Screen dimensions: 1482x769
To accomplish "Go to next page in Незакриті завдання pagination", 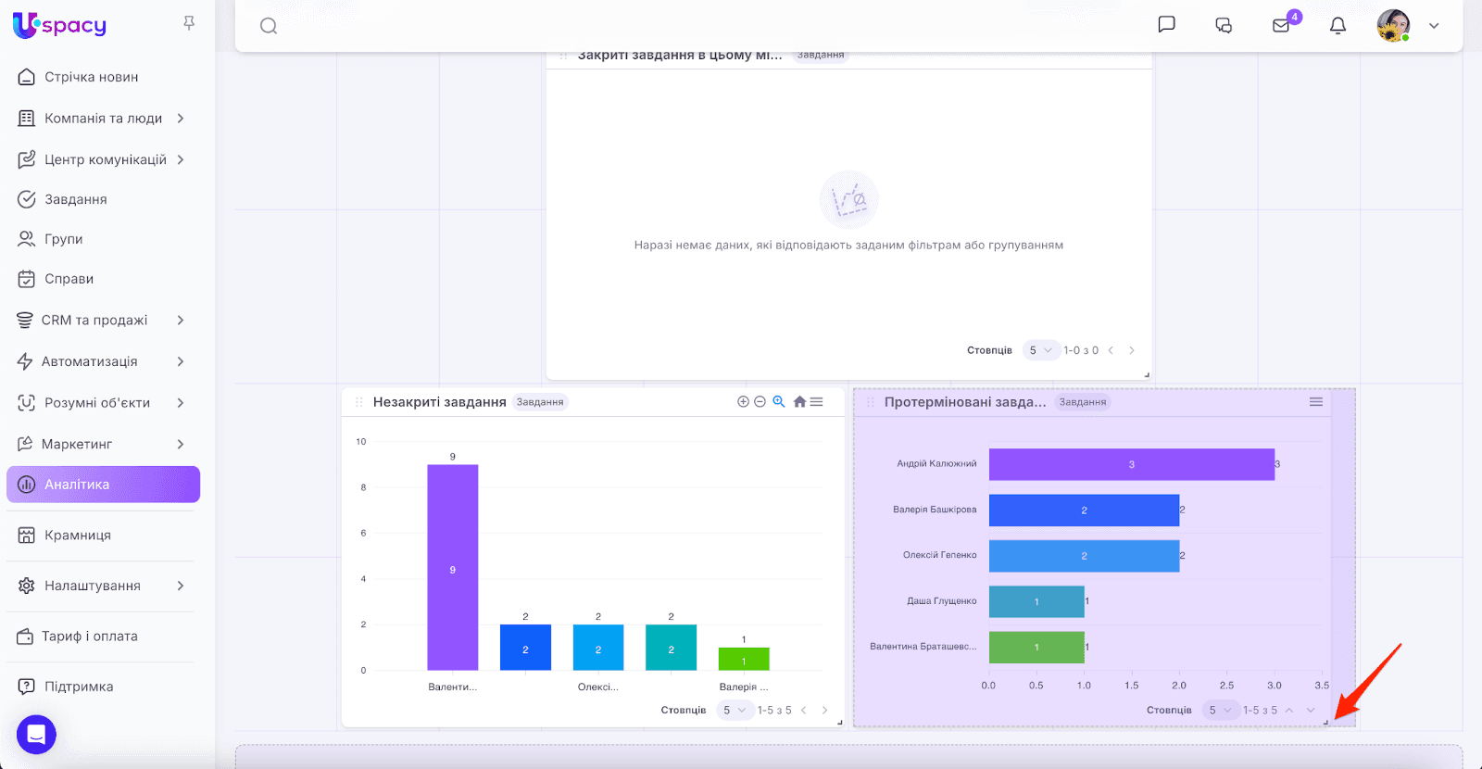I will click(x=824, y=711).
